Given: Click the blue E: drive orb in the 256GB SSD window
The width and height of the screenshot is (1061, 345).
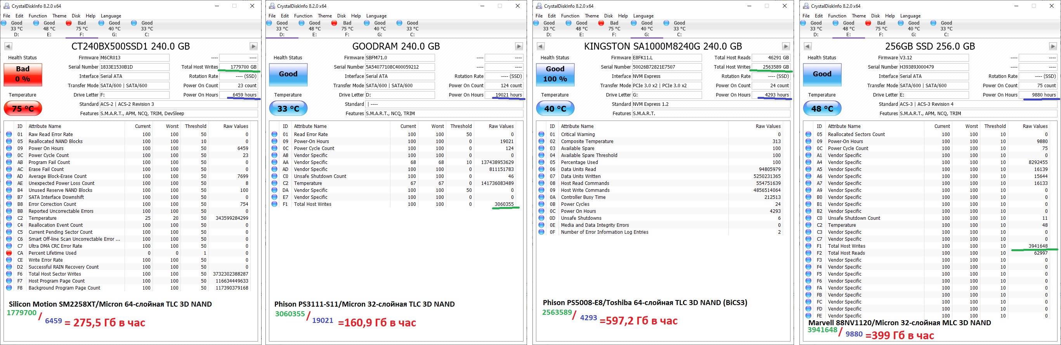Looking at the screenshot, I should (x=835, y=23).
